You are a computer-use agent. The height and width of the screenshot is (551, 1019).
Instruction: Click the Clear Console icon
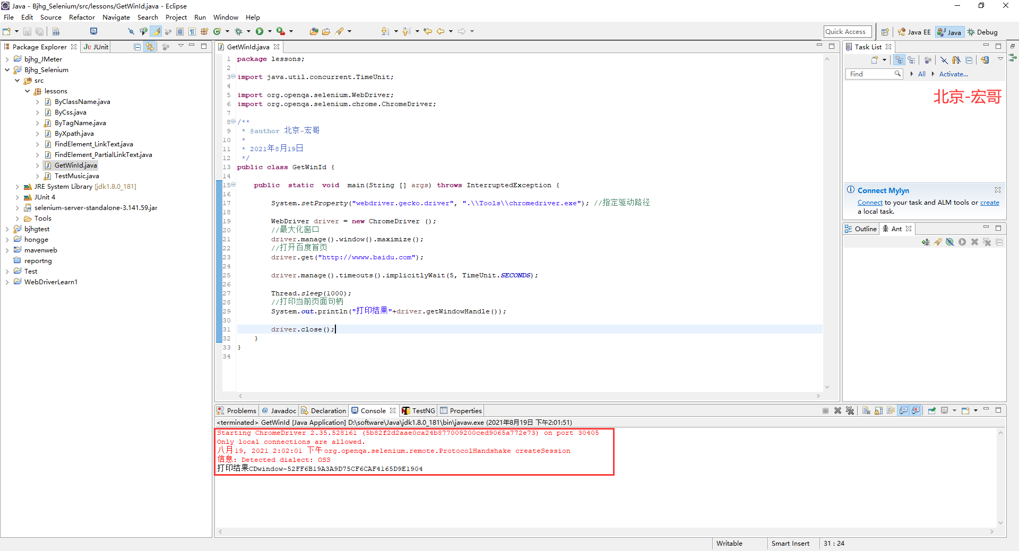click(866, 410)
